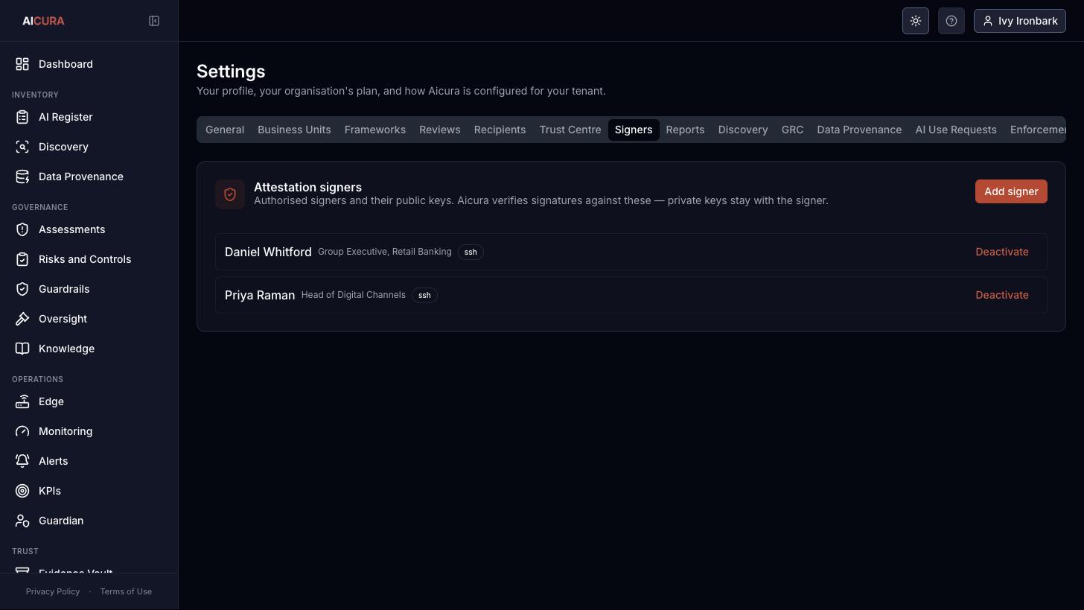This screenshot has height=610, width=1084.
Task: Click the Daniel Whitford signer name
Action: (268, 252)
